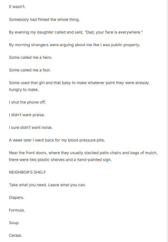The width and height of the screenshot is (168, 242).
Task: Click "Some called me a hero" text
Action: [x=30, y=57]
